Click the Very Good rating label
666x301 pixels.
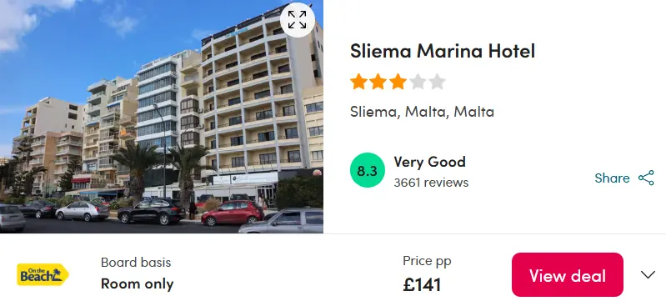(x=429, y=162)
